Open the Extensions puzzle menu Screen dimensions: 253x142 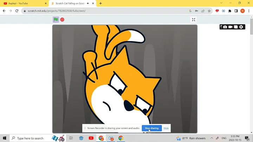(230, 11)
